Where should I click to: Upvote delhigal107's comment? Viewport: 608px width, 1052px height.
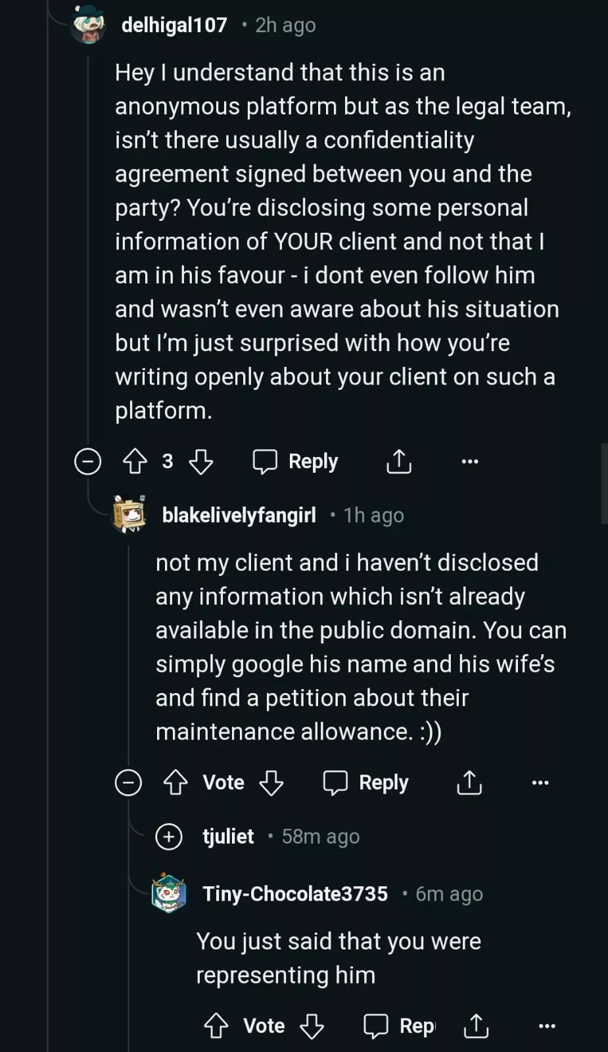(135, 461)
